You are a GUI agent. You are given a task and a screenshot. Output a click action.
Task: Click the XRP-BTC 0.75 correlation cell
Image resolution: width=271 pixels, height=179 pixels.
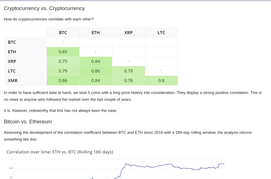pos(63,62)
